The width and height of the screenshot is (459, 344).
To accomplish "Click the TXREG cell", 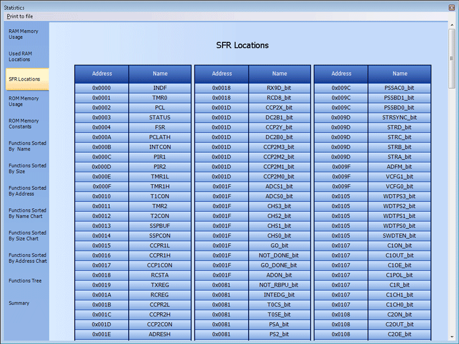I will (160, 285).
